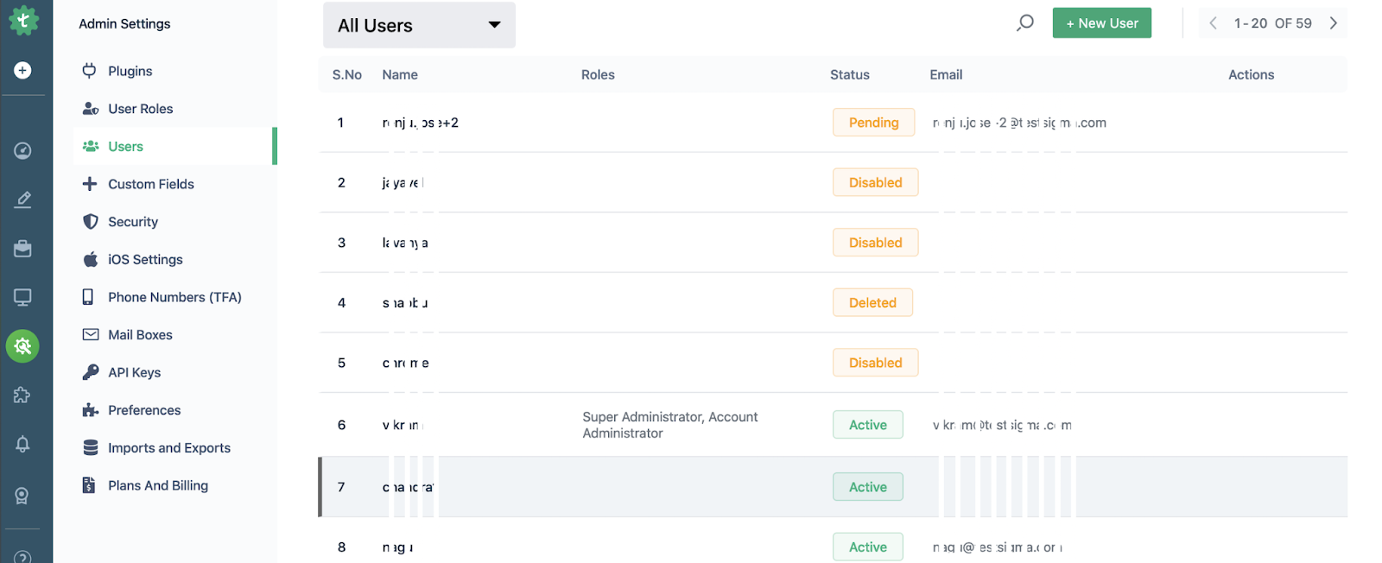Image resolution: width=1382 pixels, height=563 pixels.
Task: Click Deleted status badge in row 4
Action: 872,302
